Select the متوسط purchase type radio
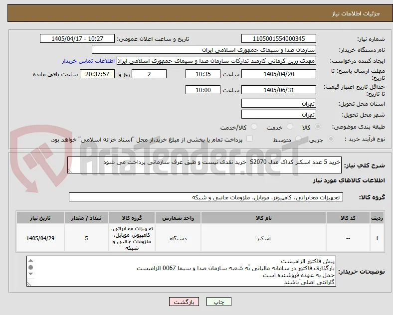Screen dimensions: 393x315 coord(298,139)
